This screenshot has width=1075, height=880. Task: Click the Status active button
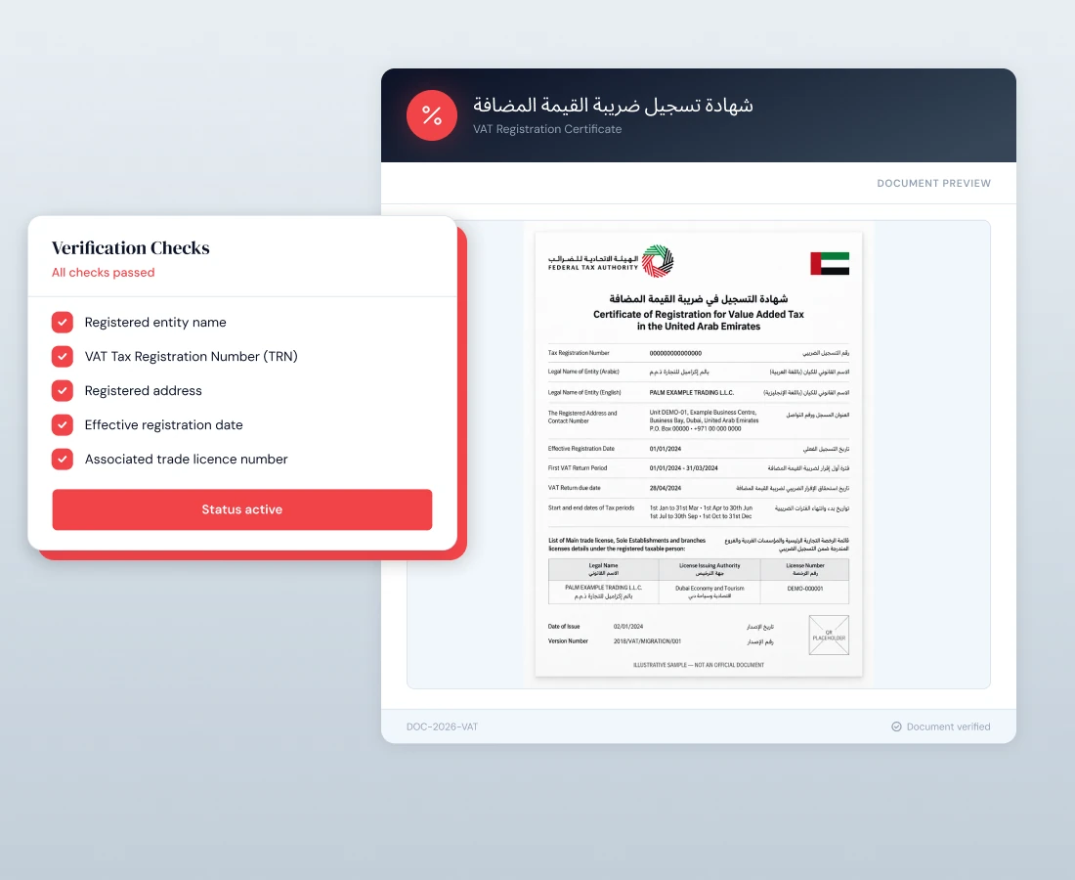242,509
